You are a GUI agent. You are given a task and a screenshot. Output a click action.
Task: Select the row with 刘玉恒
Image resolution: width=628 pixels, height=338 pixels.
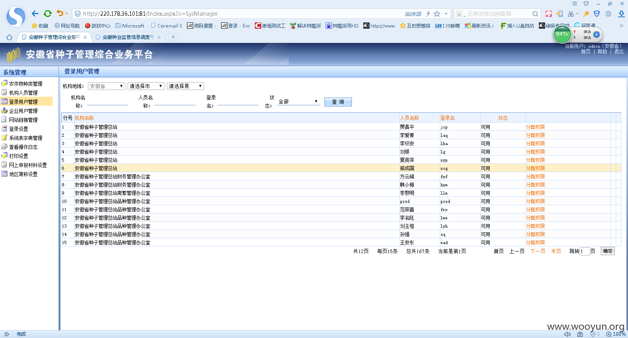pos(341,226)
